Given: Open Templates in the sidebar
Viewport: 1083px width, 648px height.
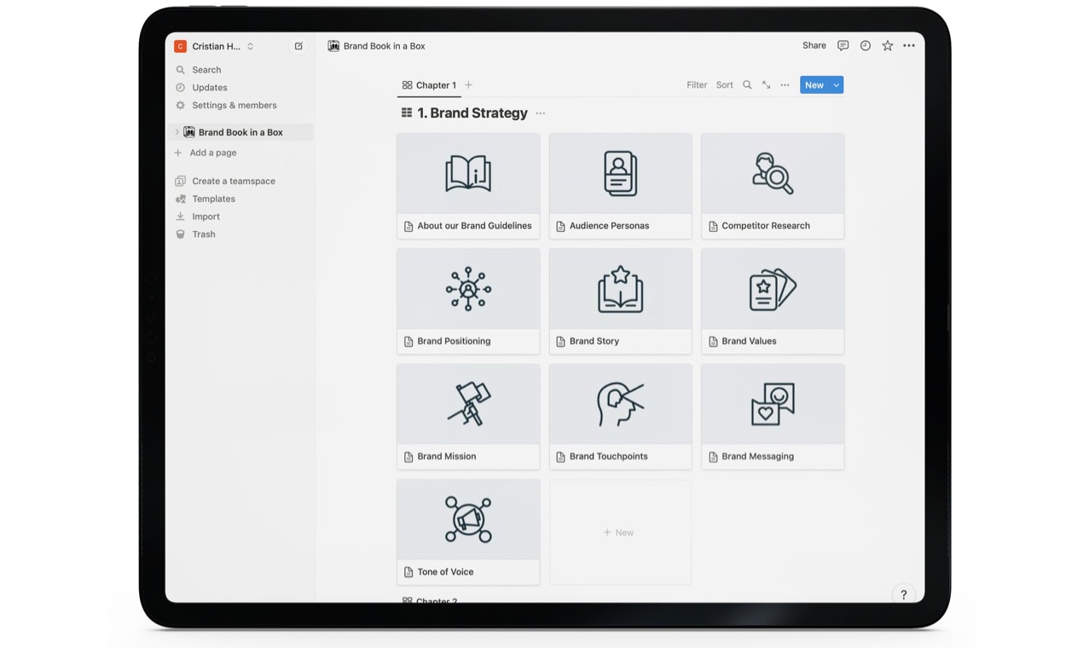Looking at the screenshot, I should tap(213, 199).
